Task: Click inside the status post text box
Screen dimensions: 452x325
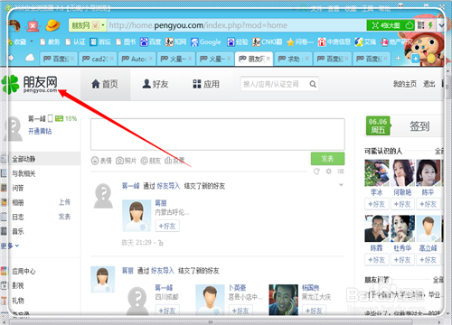Action: pos(218,135)
